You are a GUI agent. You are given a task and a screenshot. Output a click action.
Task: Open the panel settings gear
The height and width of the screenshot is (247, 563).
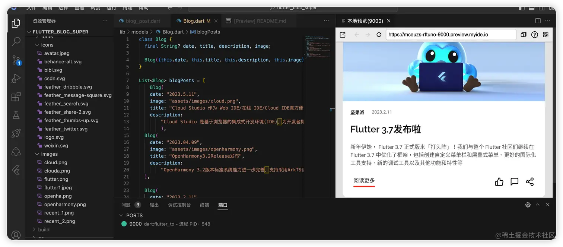528,205
